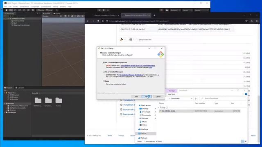Image resolution: width=262 pixels, height=147 pixels.
Task: Click browser reload button
Action: 98,21
